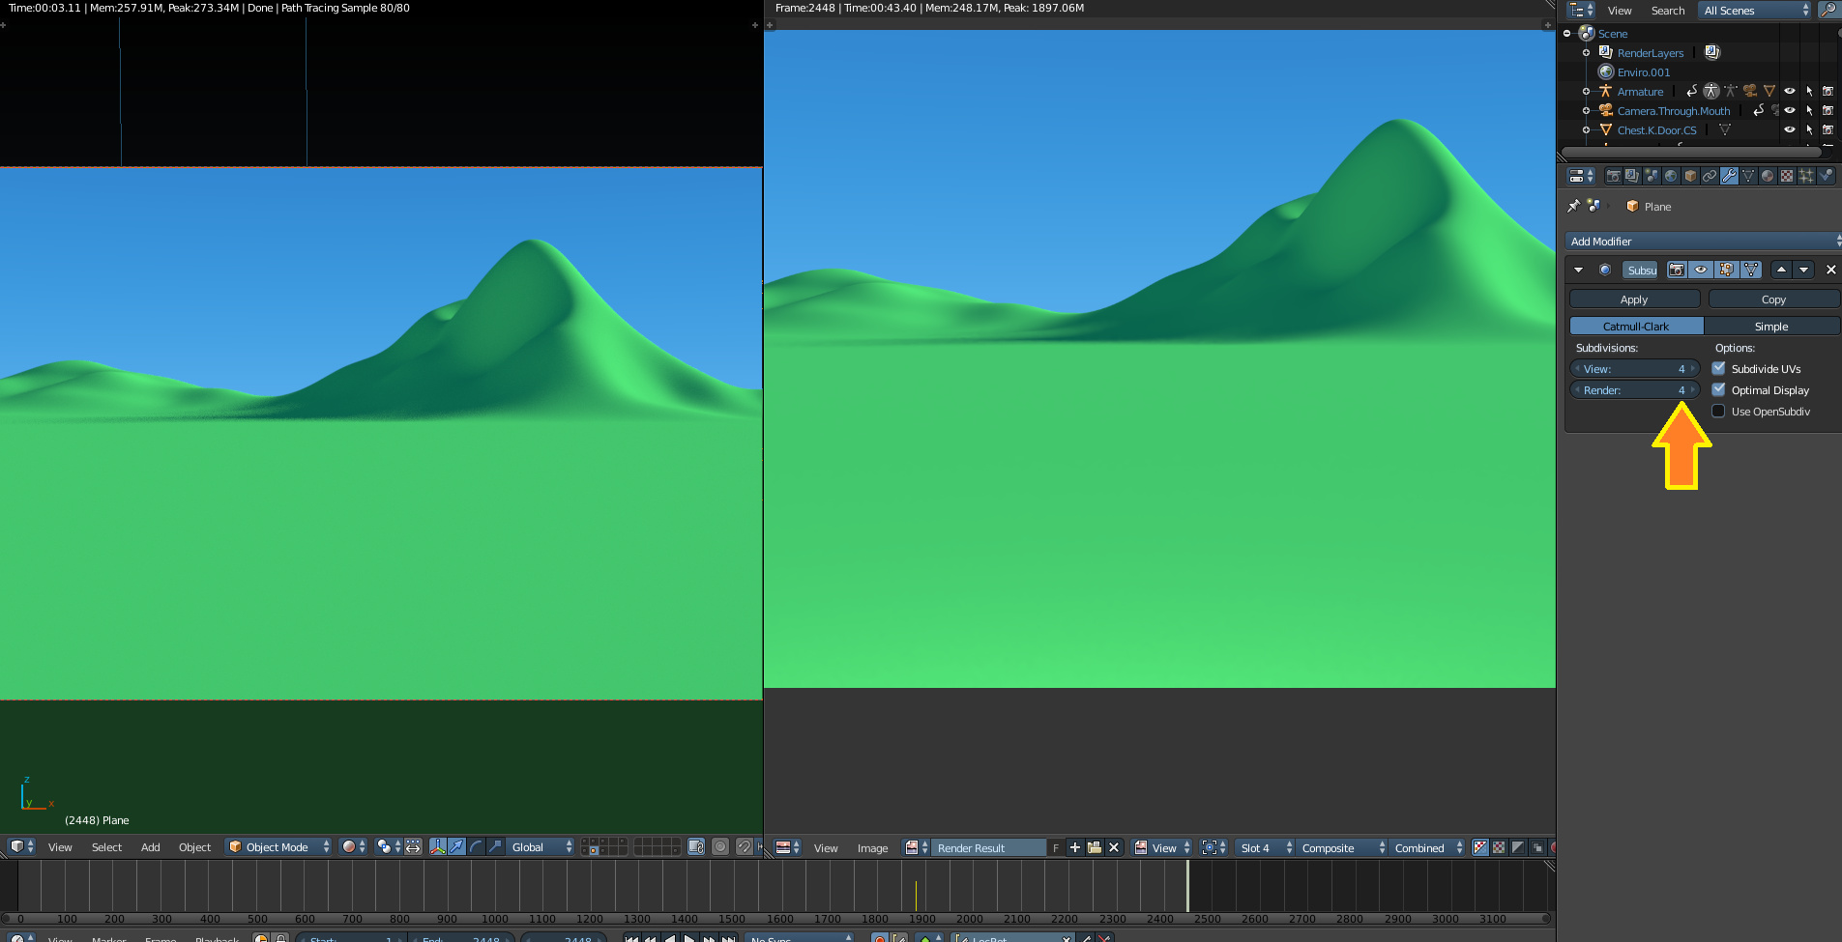Enable the Use OpenSubdiv checkbox

click(x=1719, y=411)
